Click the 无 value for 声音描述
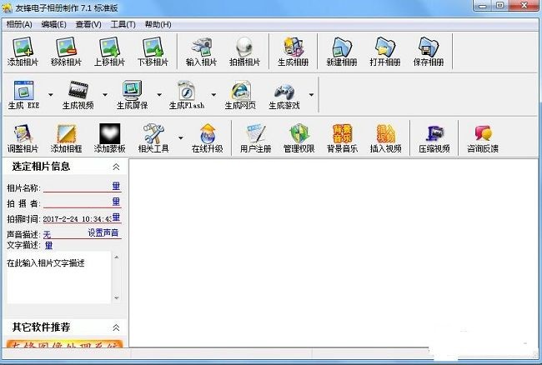This screenshot has height=365, width=542. [47, 235]
